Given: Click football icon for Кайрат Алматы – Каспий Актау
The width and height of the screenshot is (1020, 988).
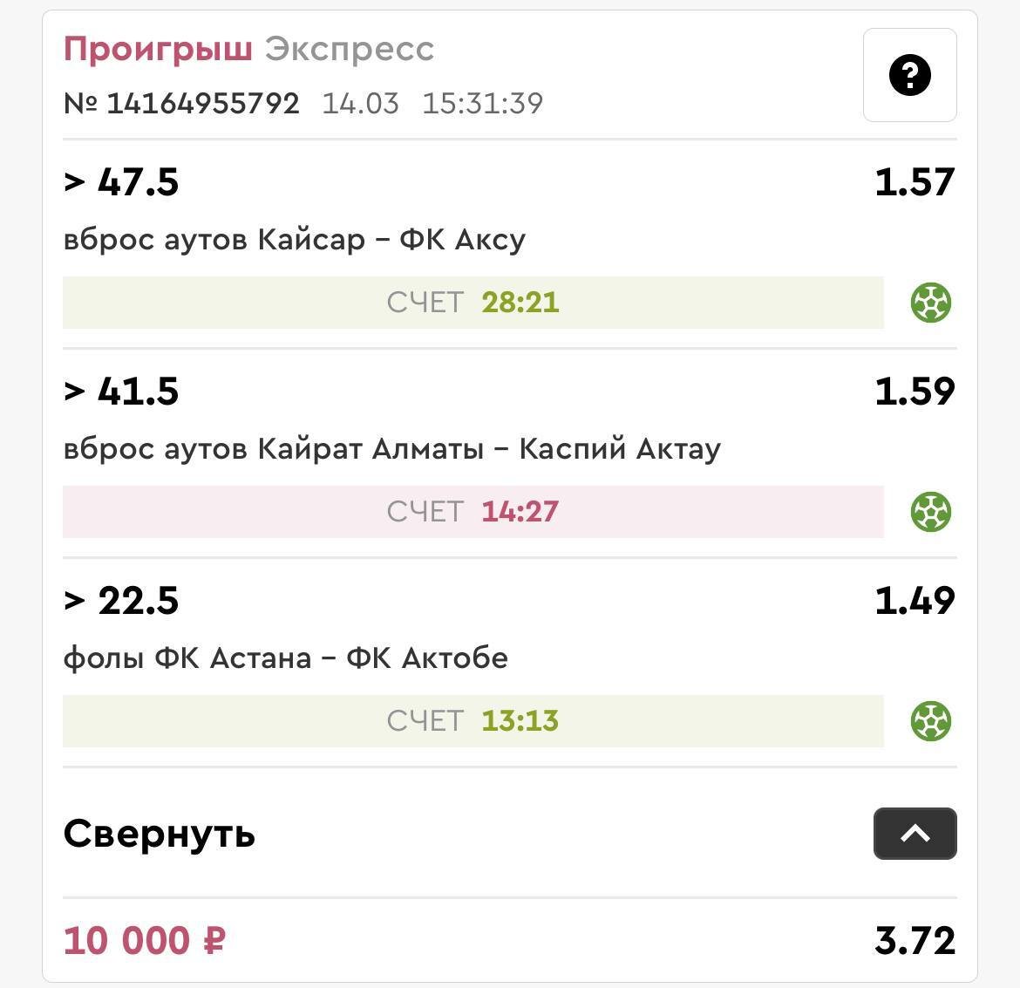Looking at the screenshot, I should [x=930, y=512].
